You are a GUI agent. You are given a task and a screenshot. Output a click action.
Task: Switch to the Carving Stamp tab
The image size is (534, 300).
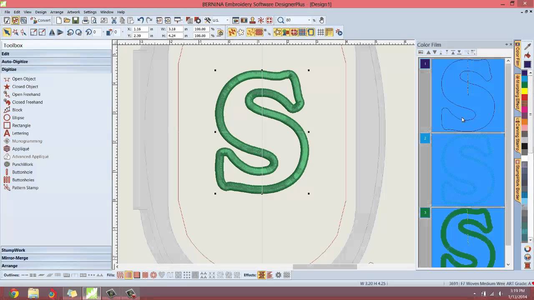click(517, 134)
